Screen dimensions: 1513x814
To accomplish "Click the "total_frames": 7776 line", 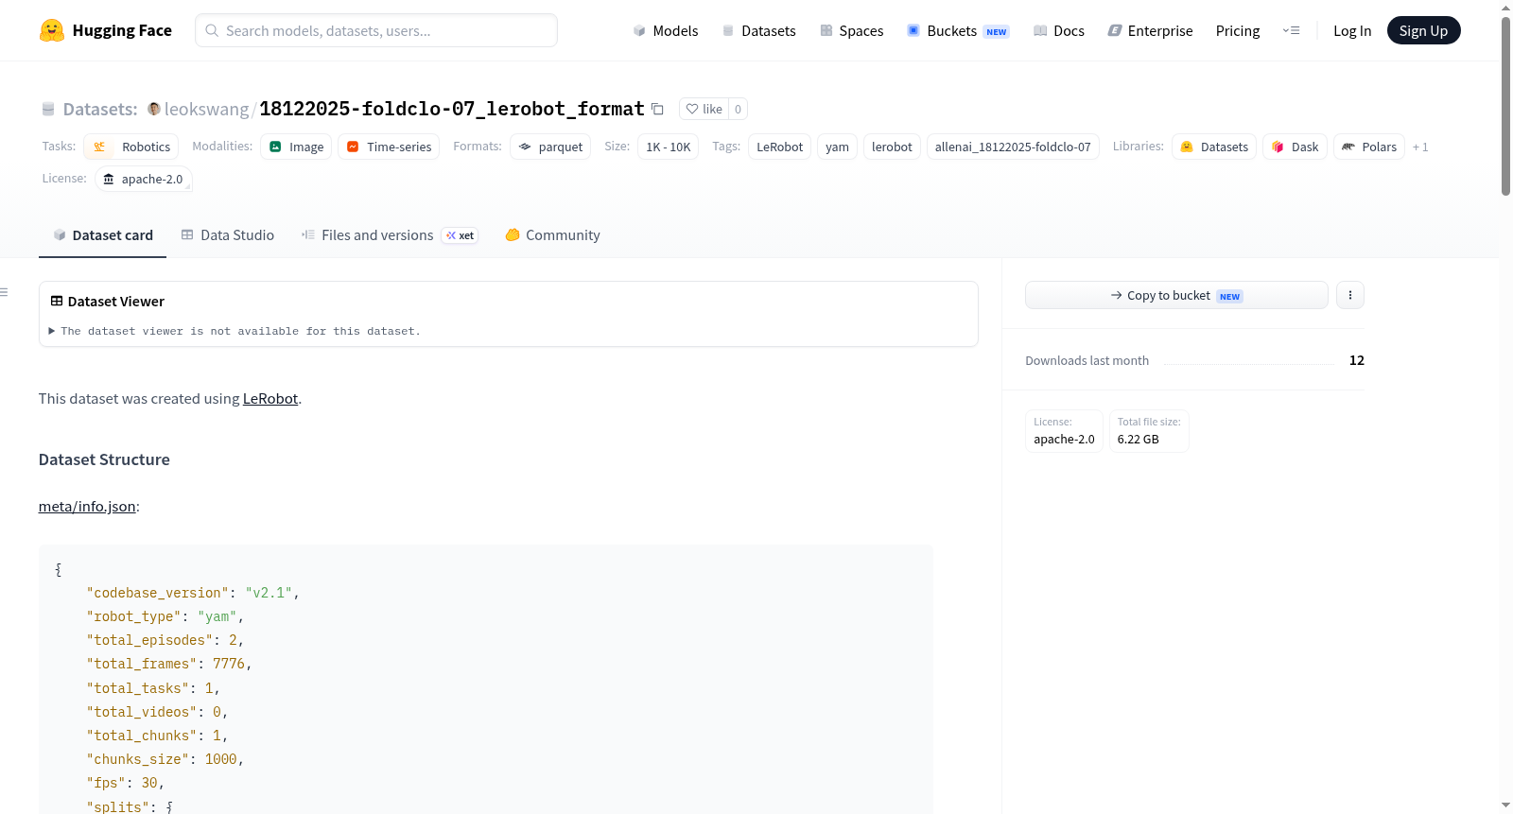I will 169,664.
